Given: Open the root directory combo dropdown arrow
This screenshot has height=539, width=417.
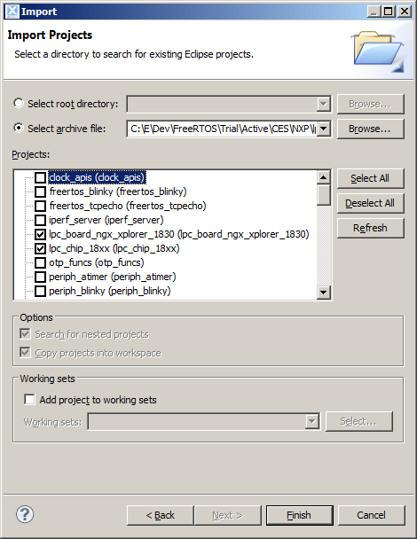Looking at the screenshot, I should [x=324, y=104].
